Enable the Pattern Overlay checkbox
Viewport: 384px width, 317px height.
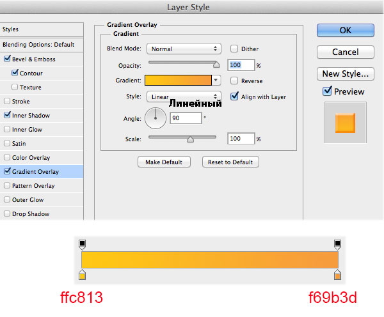pos(7,185)
